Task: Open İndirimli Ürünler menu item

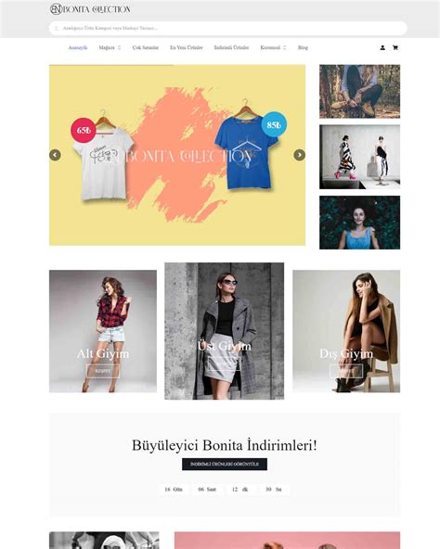Action: pos(231,47)
